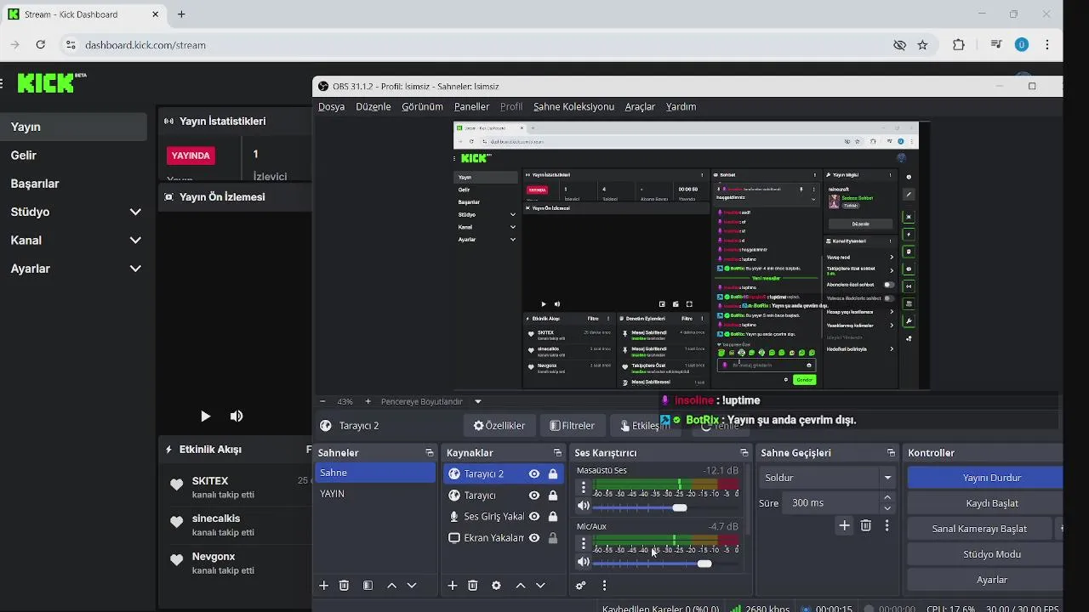The height and width of the screenshot is (612, 1089).
Task: Open Chrome extensions puzzle icon
Action: pyautogui.click(x=959, y=45)
